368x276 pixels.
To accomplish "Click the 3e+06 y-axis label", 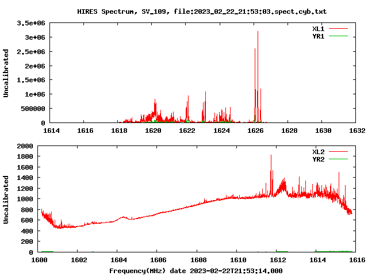I will (x=35, y=37).
